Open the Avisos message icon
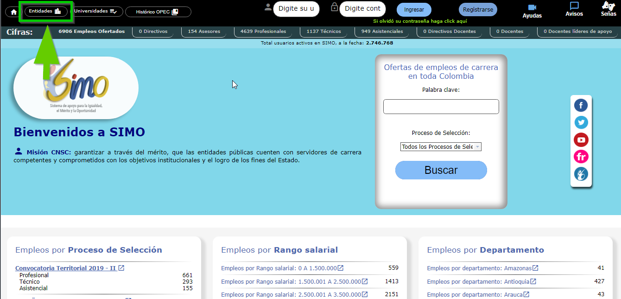Screen dimensions: 621x299 pyautogui.click(x=574, y=6)
